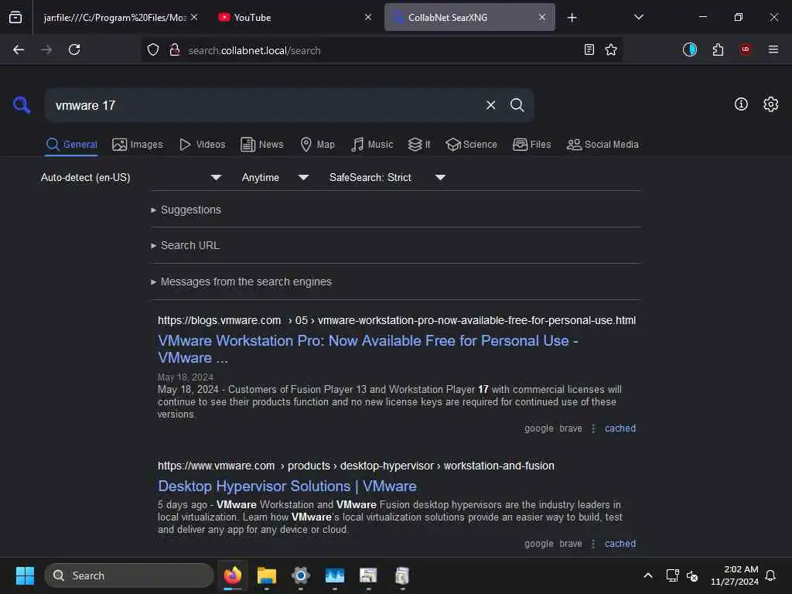Open the Windows Start menu
Image resolution: width=792 pixels, height=594 pixels.
coord(25,575)
